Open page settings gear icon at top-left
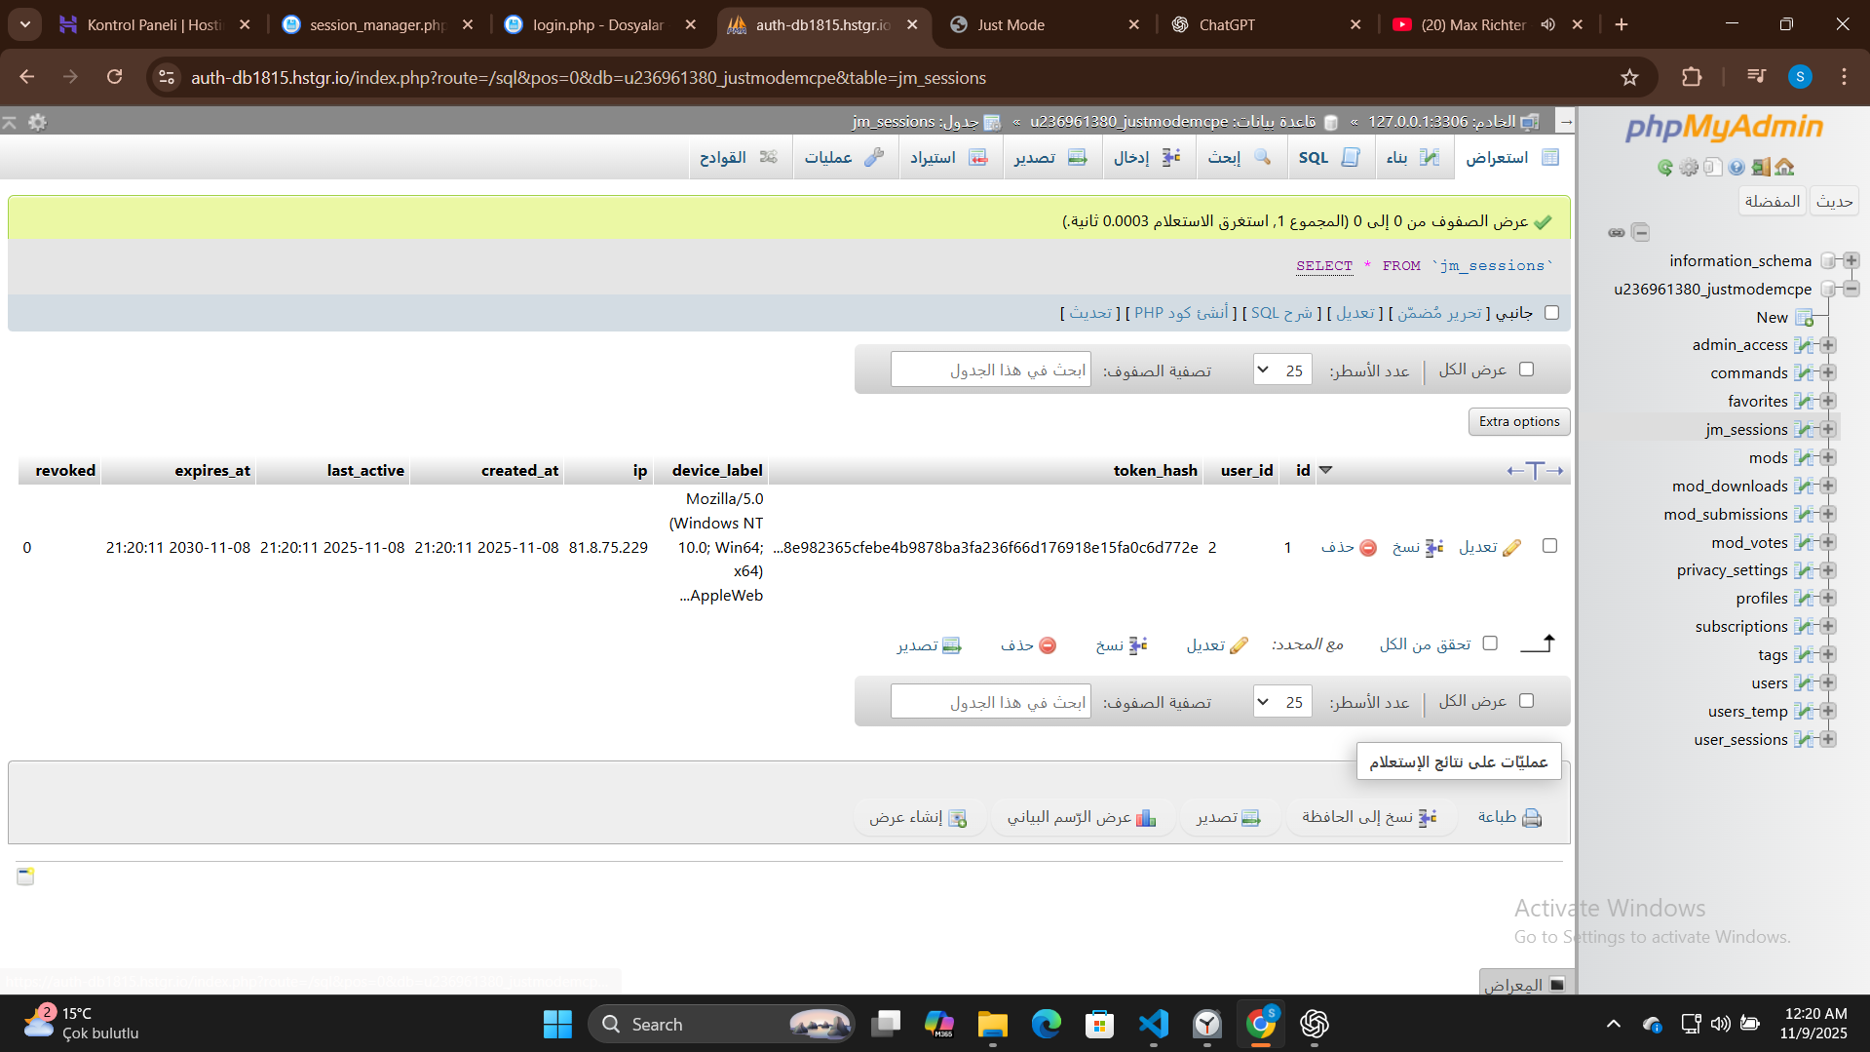This screenshot has width=1870, height=1052. [37, 122]
